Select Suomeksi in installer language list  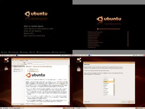coord(108,92)
